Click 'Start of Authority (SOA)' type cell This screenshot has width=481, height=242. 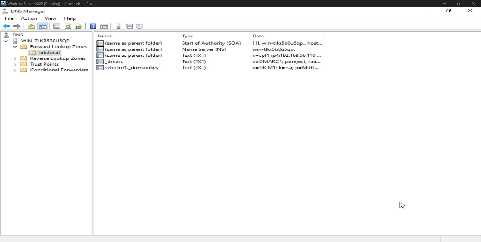click(211, 43)
